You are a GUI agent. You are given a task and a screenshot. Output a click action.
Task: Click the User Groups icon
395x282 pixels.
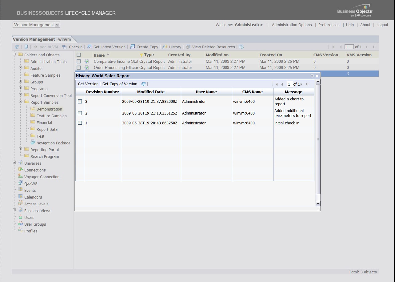coord(21,224)
